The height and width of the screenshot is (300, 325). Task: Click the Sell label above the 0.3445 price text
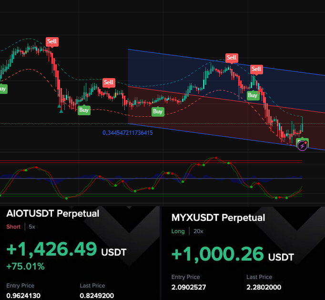point(109,82)
